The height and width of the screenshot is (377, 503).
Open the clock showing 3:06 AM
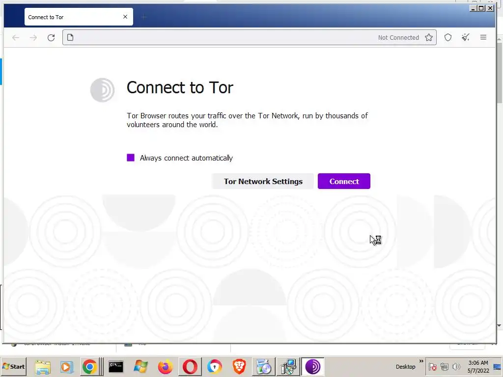tap(478, 367)
